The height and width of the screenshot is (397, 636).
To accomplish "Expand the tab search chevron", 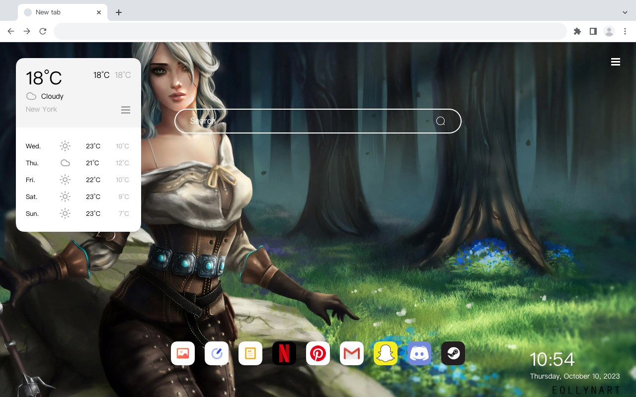I will pos(625,12).
